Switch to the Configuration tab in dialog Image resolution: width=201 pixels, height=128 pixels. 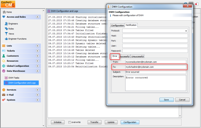coord(118,25)
